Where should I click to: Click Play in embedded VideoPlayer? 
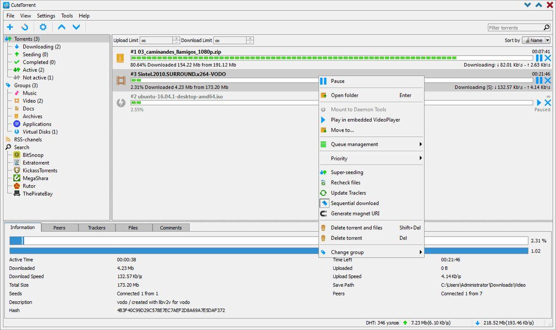click(371, 120)
